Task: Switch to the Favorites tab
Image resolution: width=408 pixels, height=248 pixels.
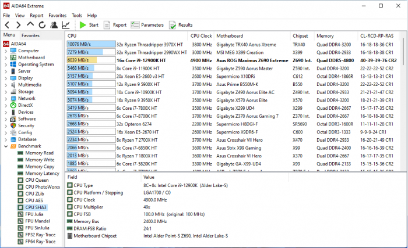Action: tap(31, 35)
